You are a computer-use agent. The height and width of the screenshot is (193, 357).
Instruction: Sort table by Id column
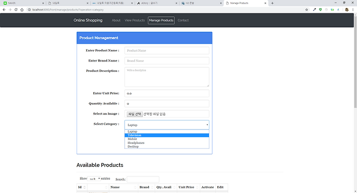pyautogui.click(x=82, y=187)
